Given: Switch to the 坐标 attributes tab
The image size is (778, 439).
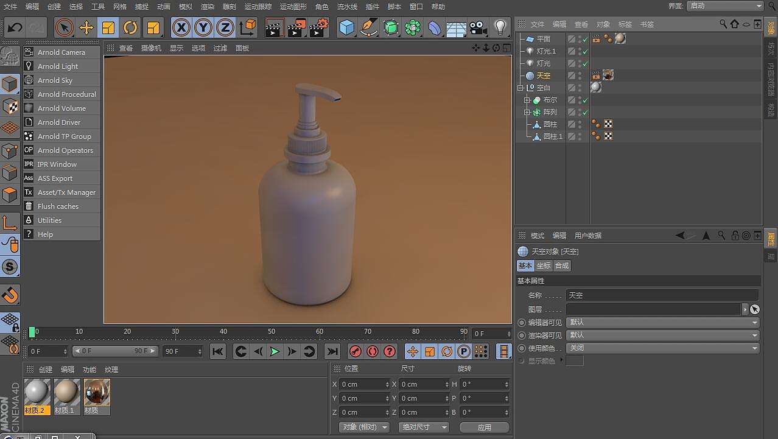Looking at the screenshot, I should [x=543, y=265].
